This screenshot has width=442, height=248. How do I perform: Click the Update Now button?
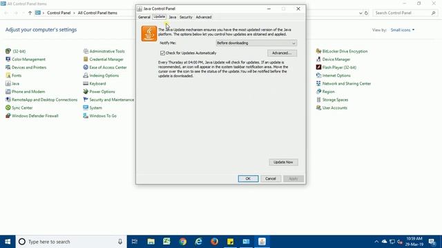[283, 163]
